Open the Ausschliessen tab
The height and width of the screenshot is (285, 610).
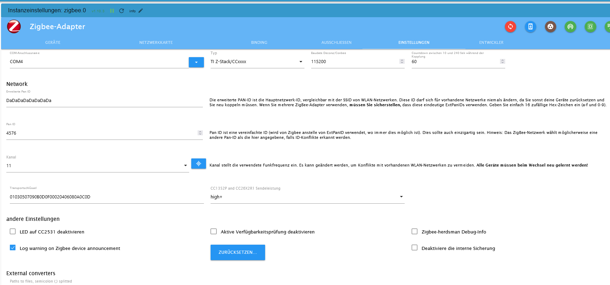click(336, 42)
